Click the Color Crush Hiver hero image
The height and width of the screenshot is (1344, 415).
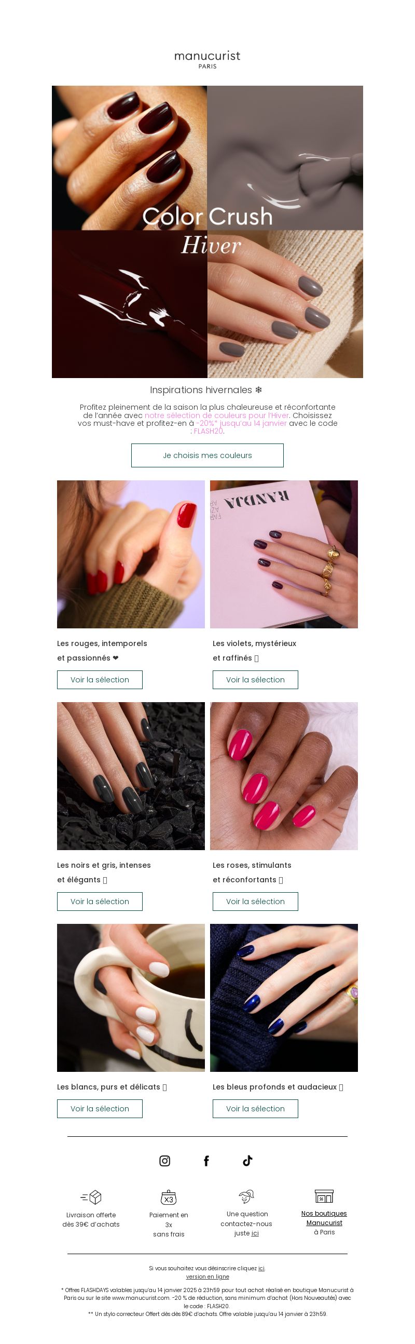pyautogui.click(x=208, y=232)
